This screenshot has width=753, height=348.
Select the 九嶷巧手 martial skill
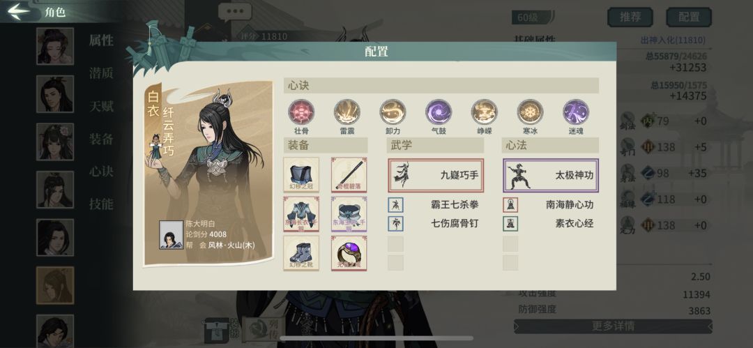(436, 176)
